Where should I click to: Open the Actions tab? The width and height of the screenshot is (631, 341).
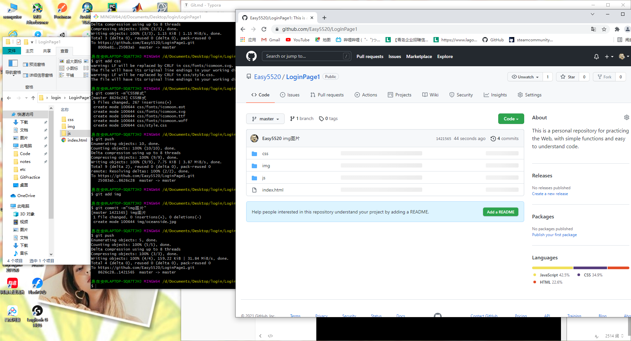(x=365, y=95)
